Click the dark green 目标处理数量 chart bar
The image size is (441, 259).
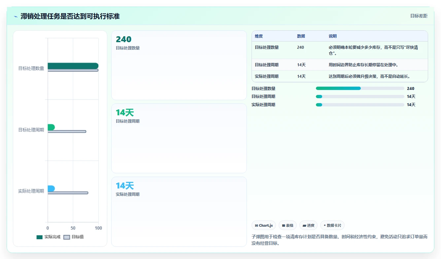(x=73, y=66)
